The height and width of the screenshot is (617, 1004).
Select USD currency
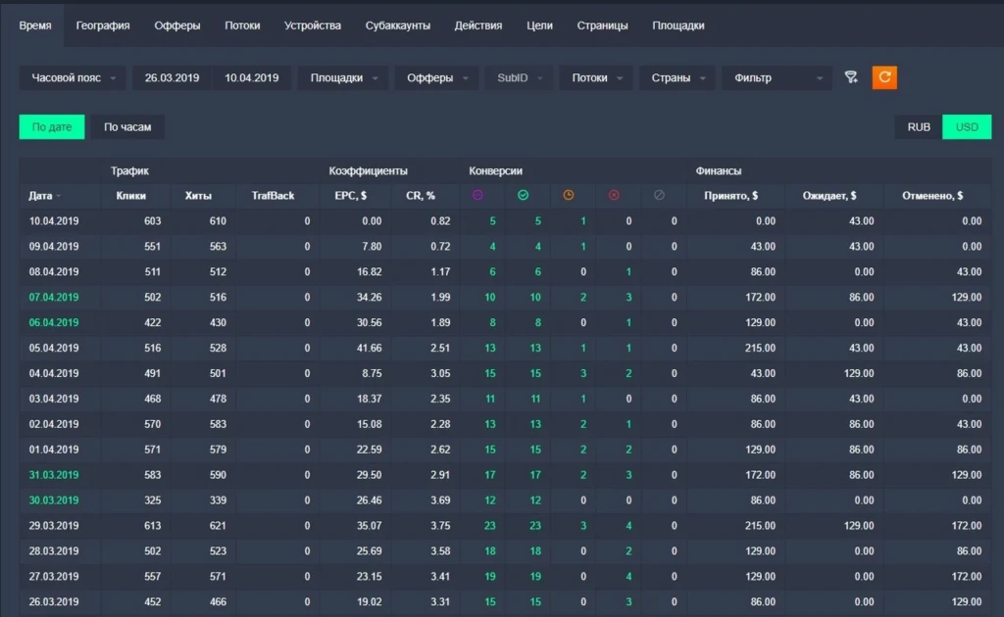(967, 126)
